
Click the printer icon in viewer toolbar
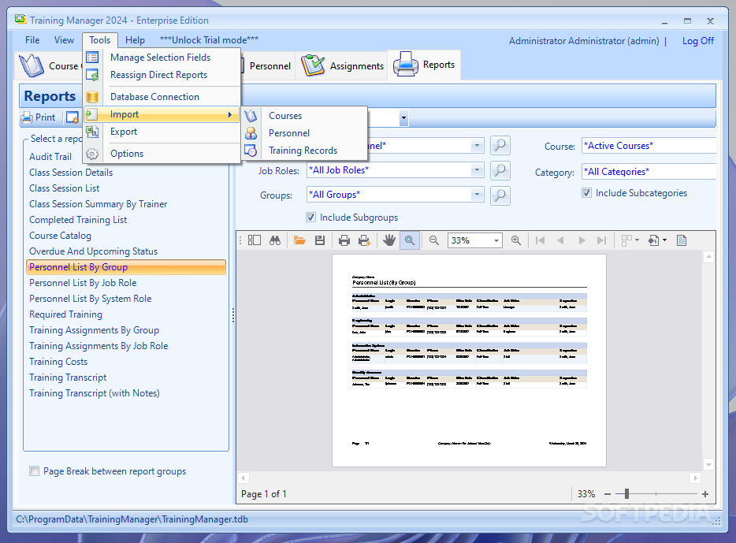tap(344, 240)
